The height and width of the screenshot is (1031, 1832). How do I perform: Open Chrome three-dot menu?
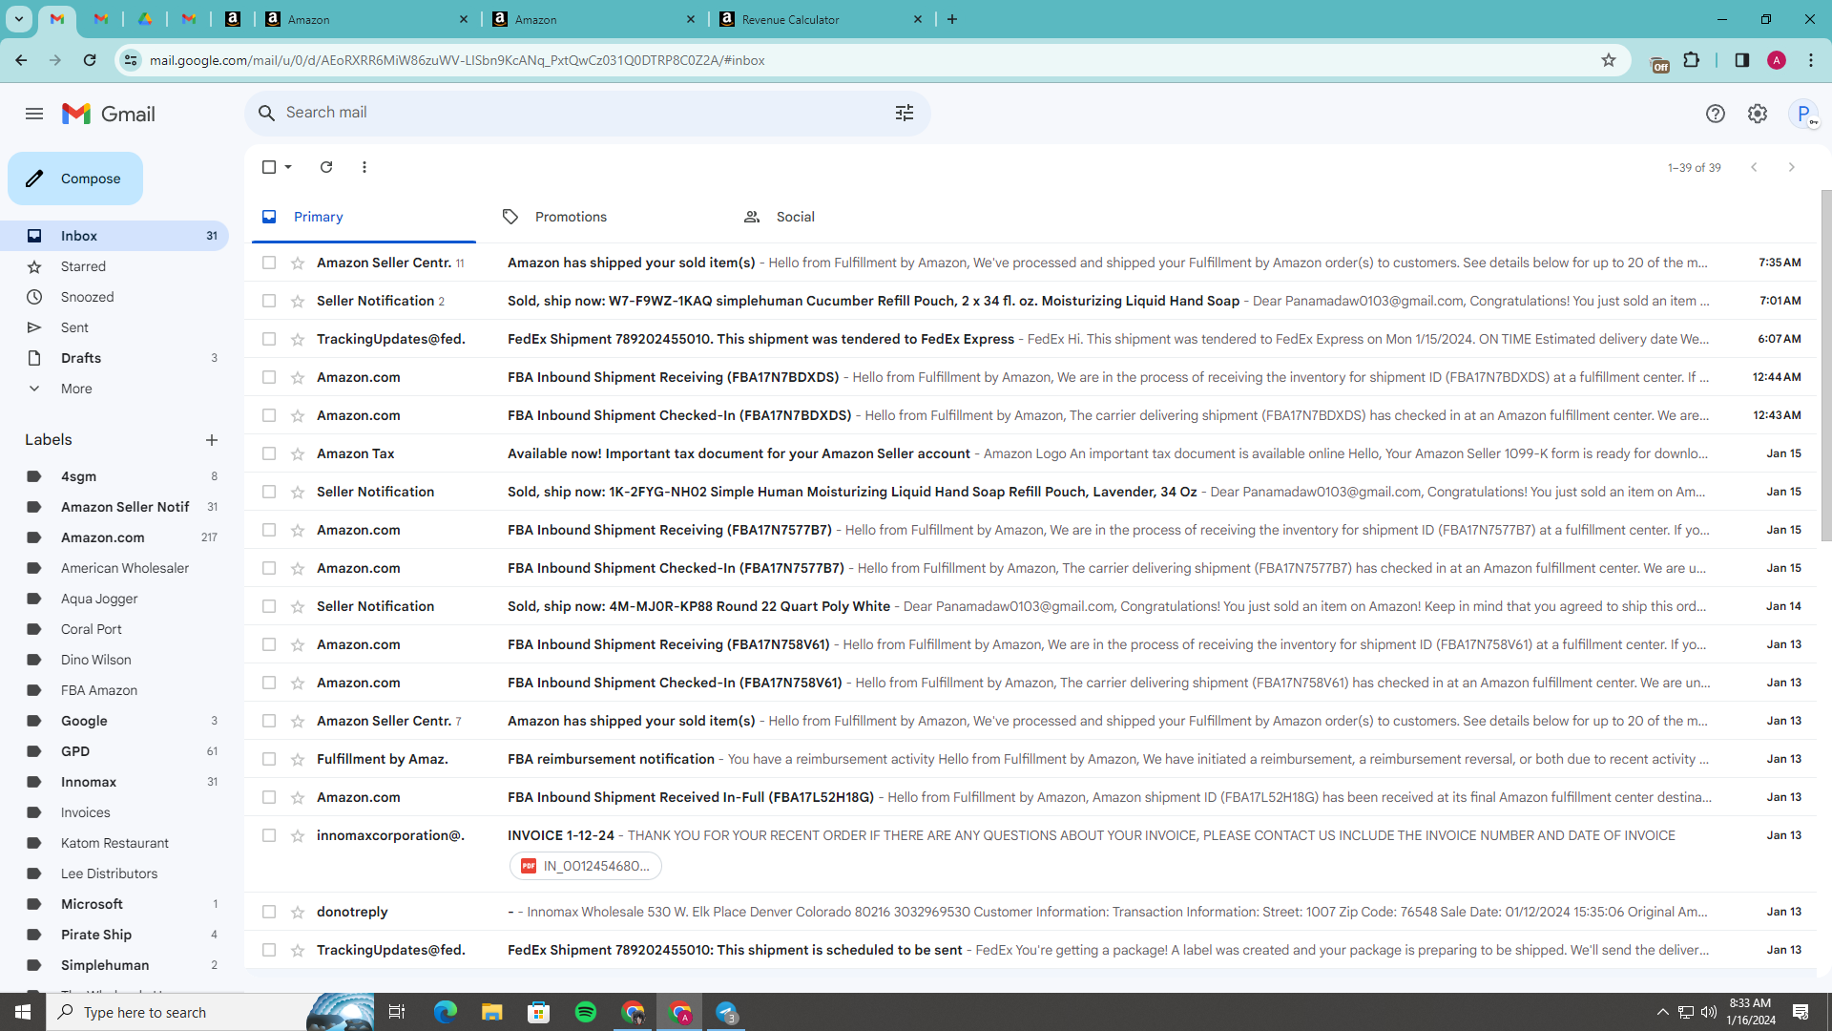pos(1811,60)
